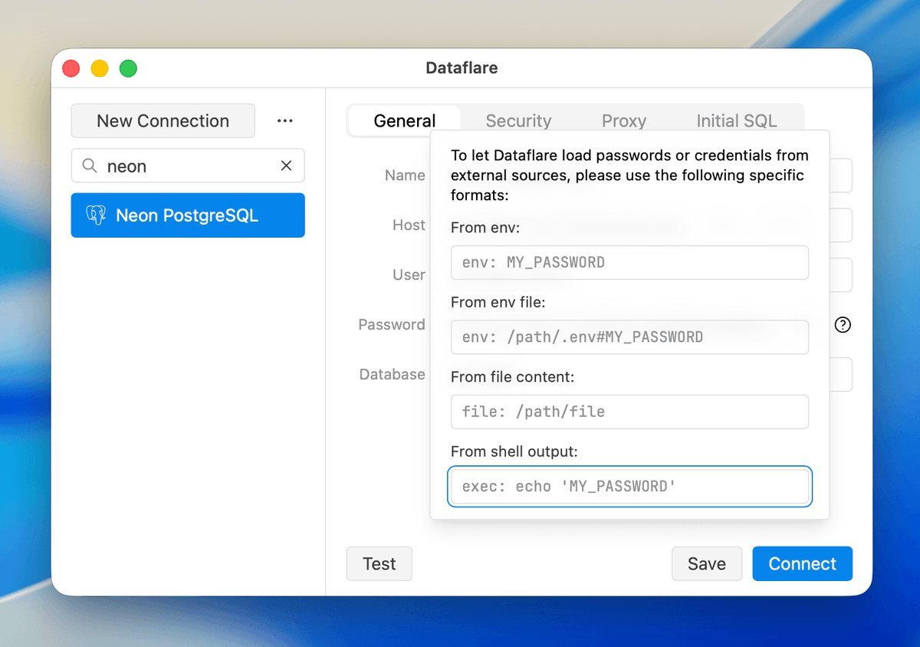Click the 'env: MY_PASSWORD' example field

coord(630,262)
